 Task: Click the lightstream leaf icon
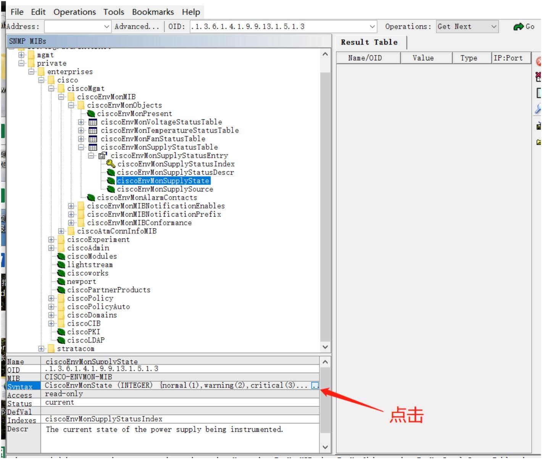pos(61,265)
